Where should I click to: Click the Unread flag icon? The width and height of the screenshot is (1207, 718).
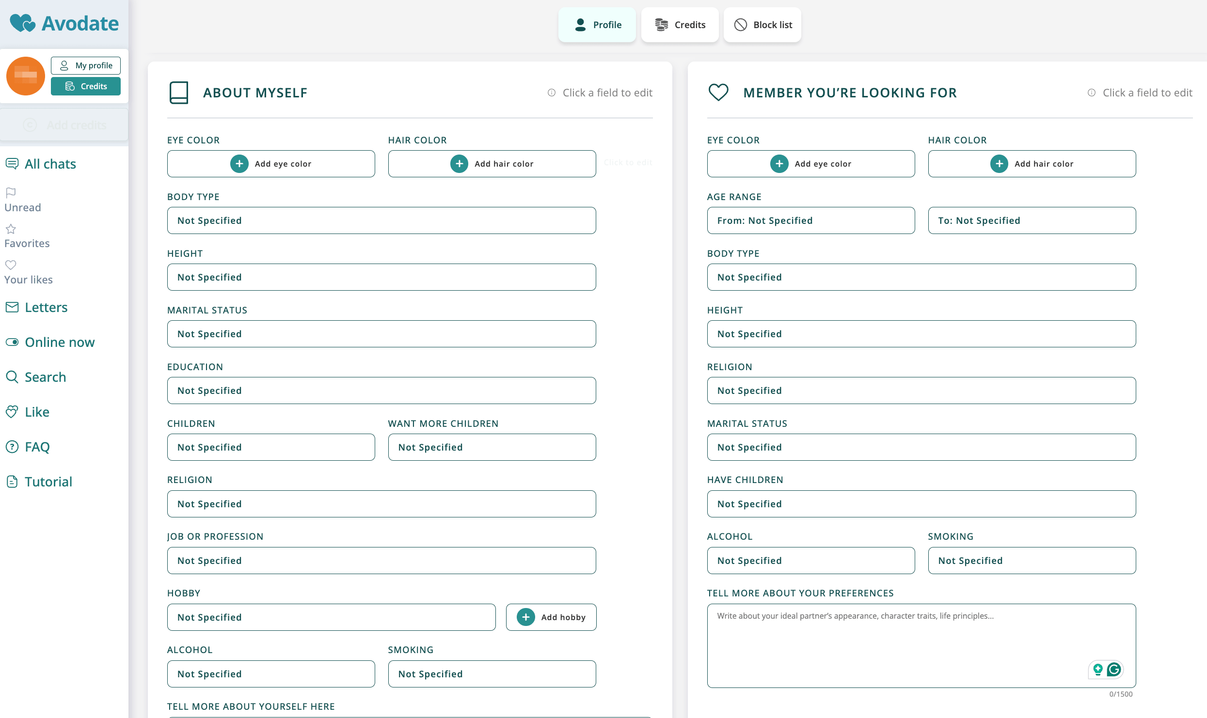pyautogui.click(x=11, y=193)
